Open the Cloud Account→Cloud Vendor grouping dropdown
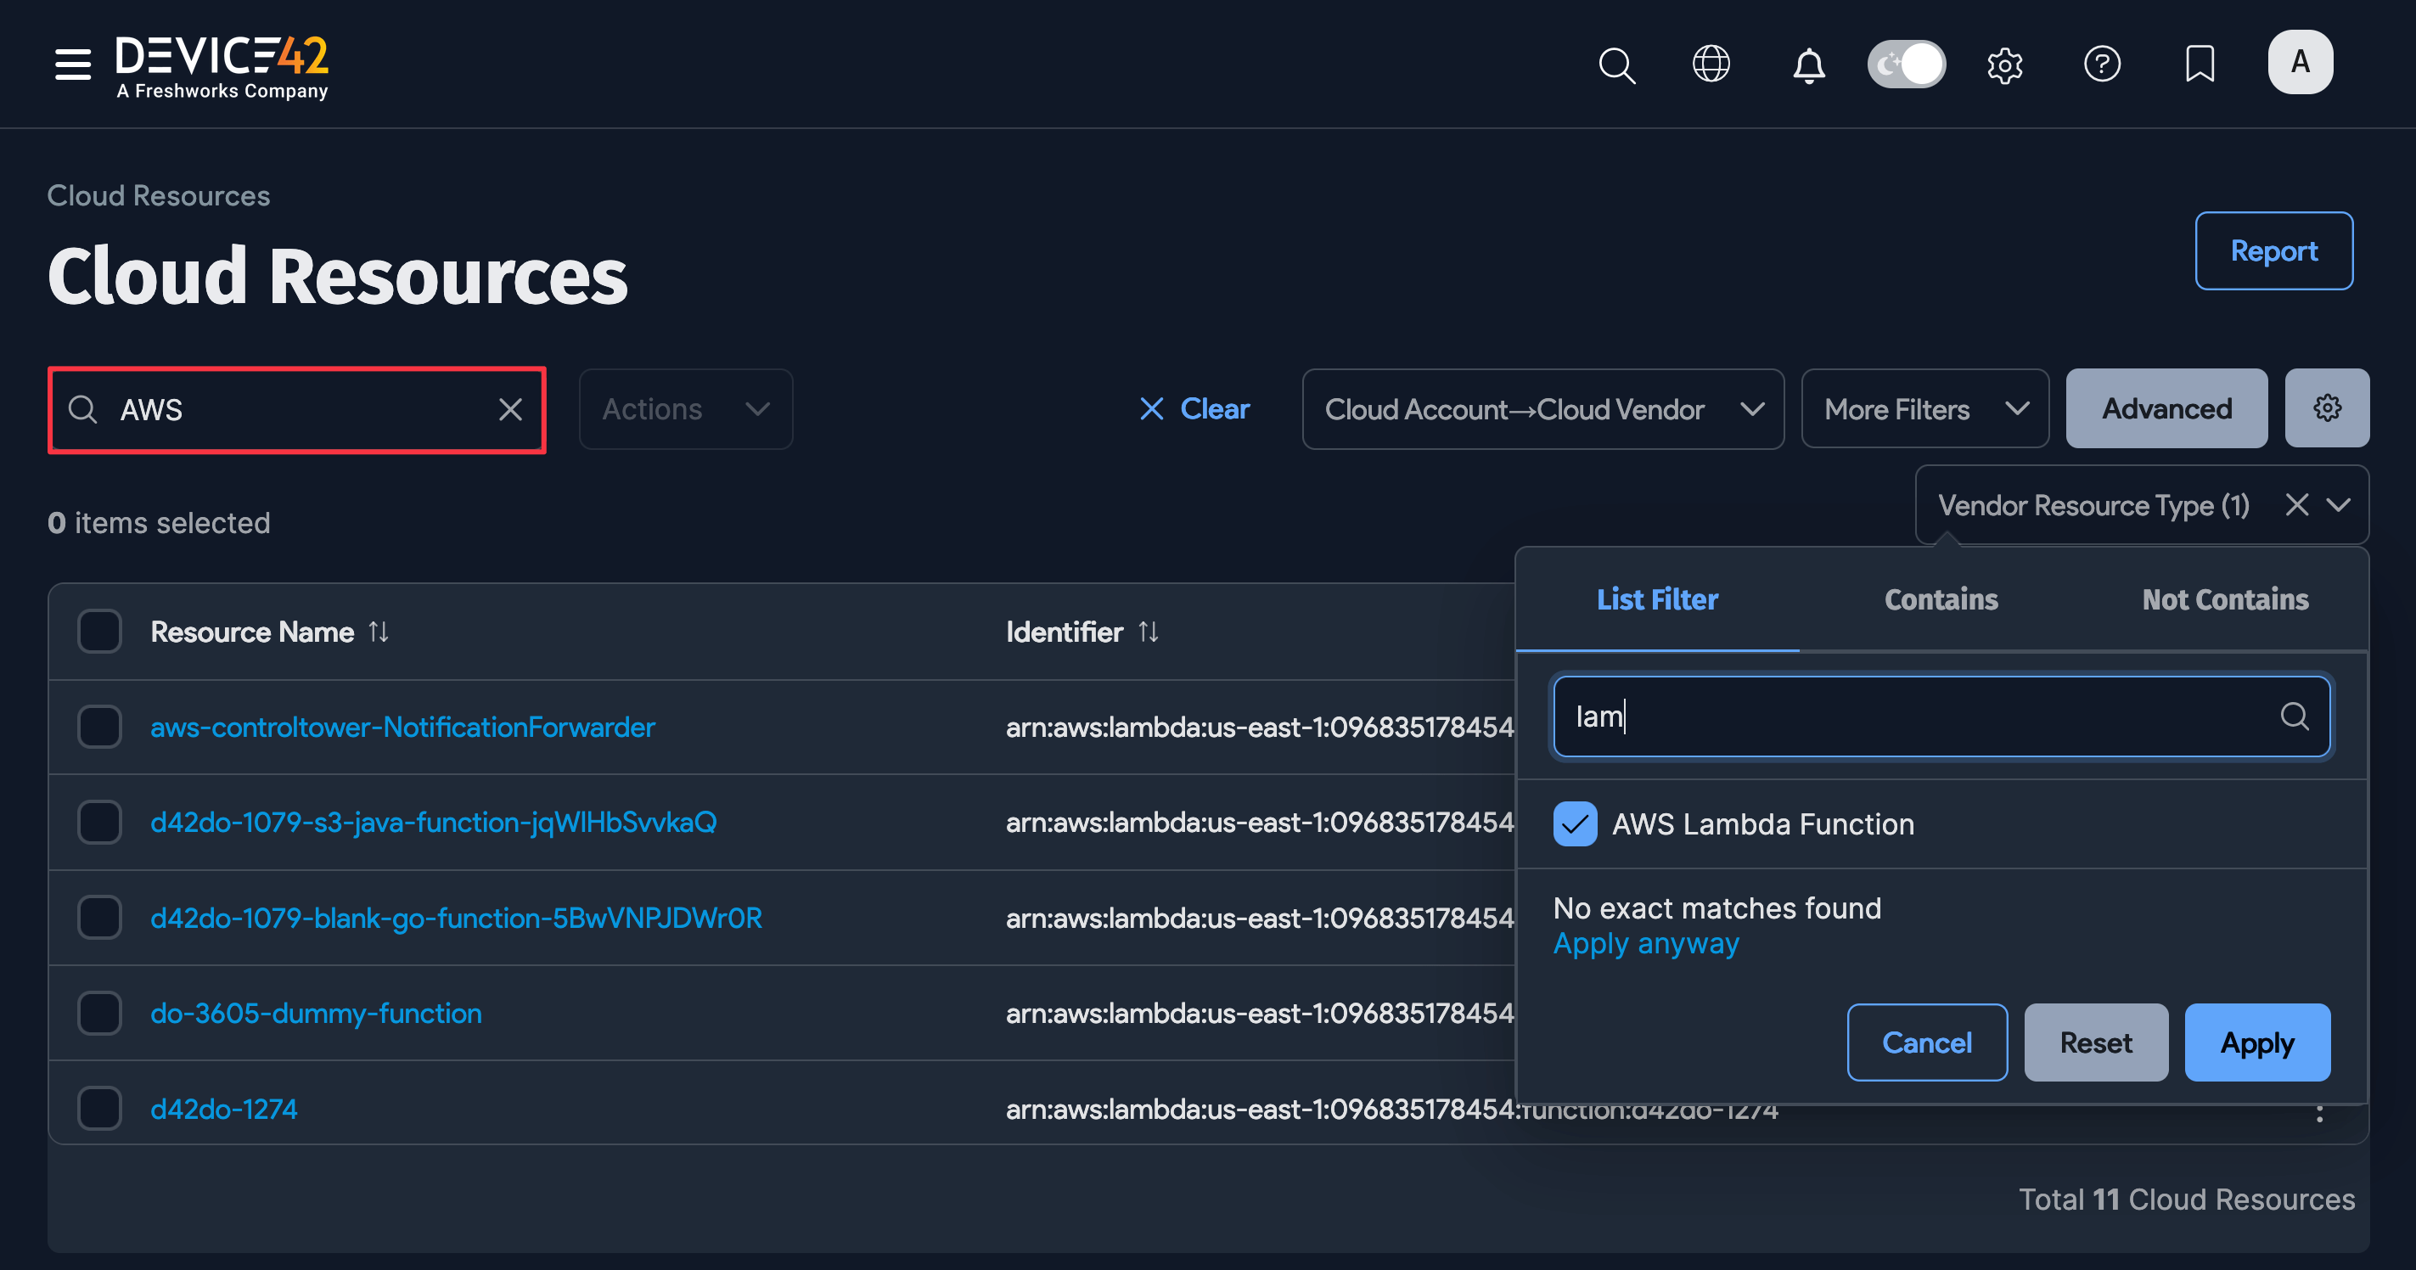The image size is (2416, 1270). (x=1542, y=408)
